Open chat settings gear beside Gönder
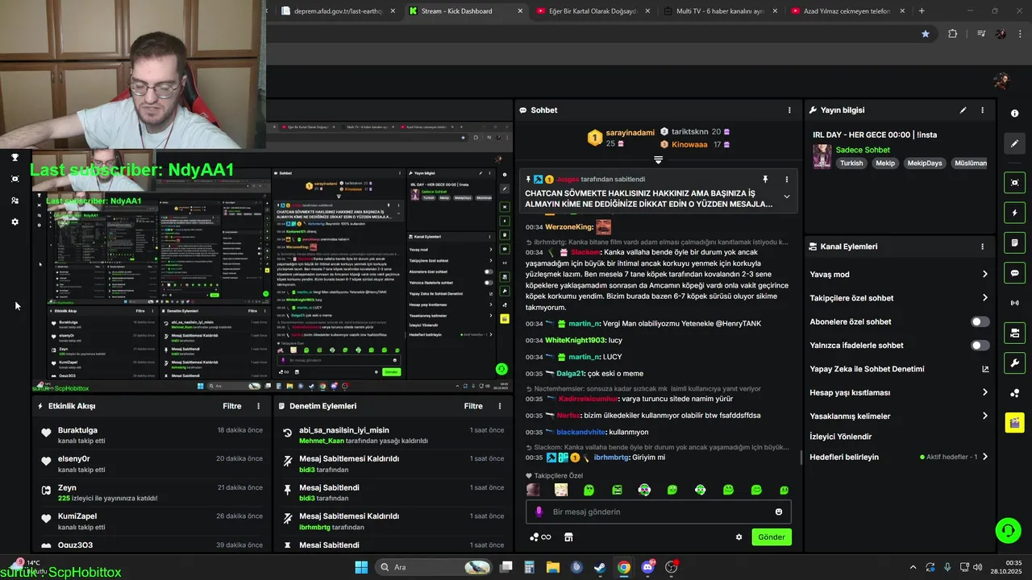 (739, 537)
